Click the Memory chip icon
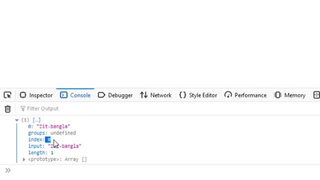Screen dimensions: 320x180 click(277, 95)
